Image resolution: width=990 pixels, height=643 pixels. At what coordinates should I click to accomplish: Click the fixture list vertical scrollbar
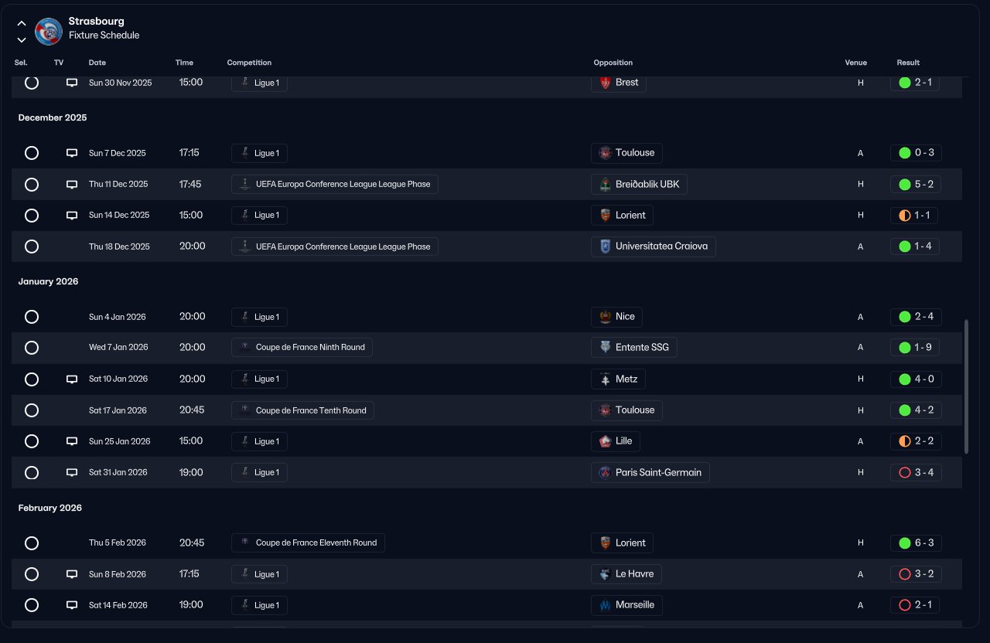pyautogui.click(x=966, y=386)
